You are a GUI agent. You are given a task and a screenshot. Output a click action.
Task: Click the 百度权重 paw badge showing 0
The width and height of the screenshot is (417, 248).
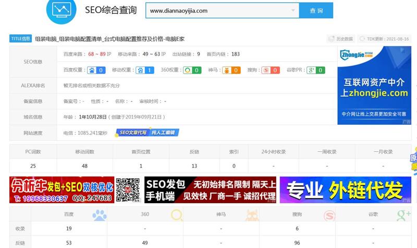pos(96,70)
